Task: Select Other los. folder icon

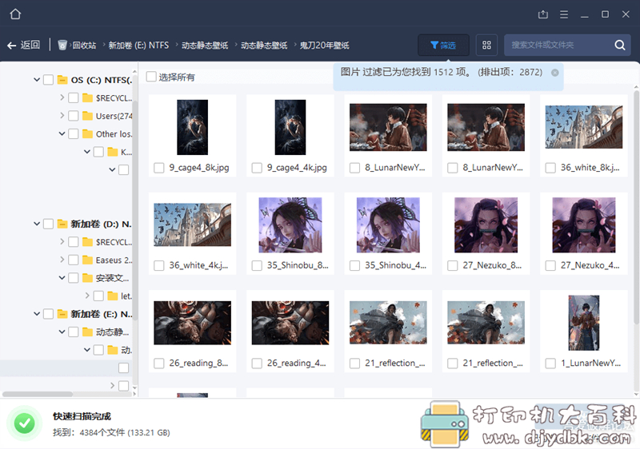Action: (87, 133)
